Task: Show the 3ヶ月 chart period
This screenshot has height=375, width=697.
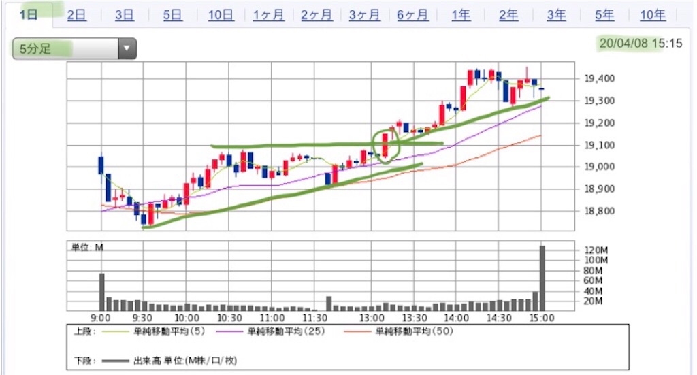Action: click(365, 15)
